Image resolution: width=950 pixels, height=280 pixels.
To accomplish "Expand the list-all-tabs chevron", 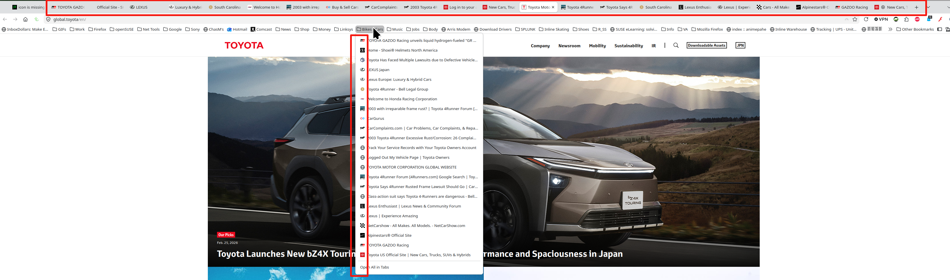I will [x=929, y=7].
